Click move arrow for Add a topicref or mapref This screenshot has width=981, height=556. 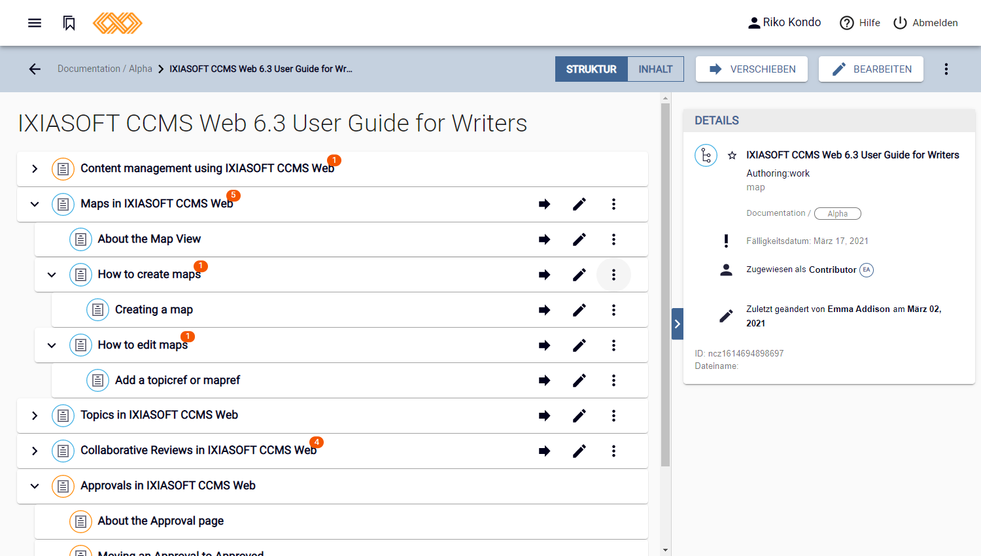544,380
